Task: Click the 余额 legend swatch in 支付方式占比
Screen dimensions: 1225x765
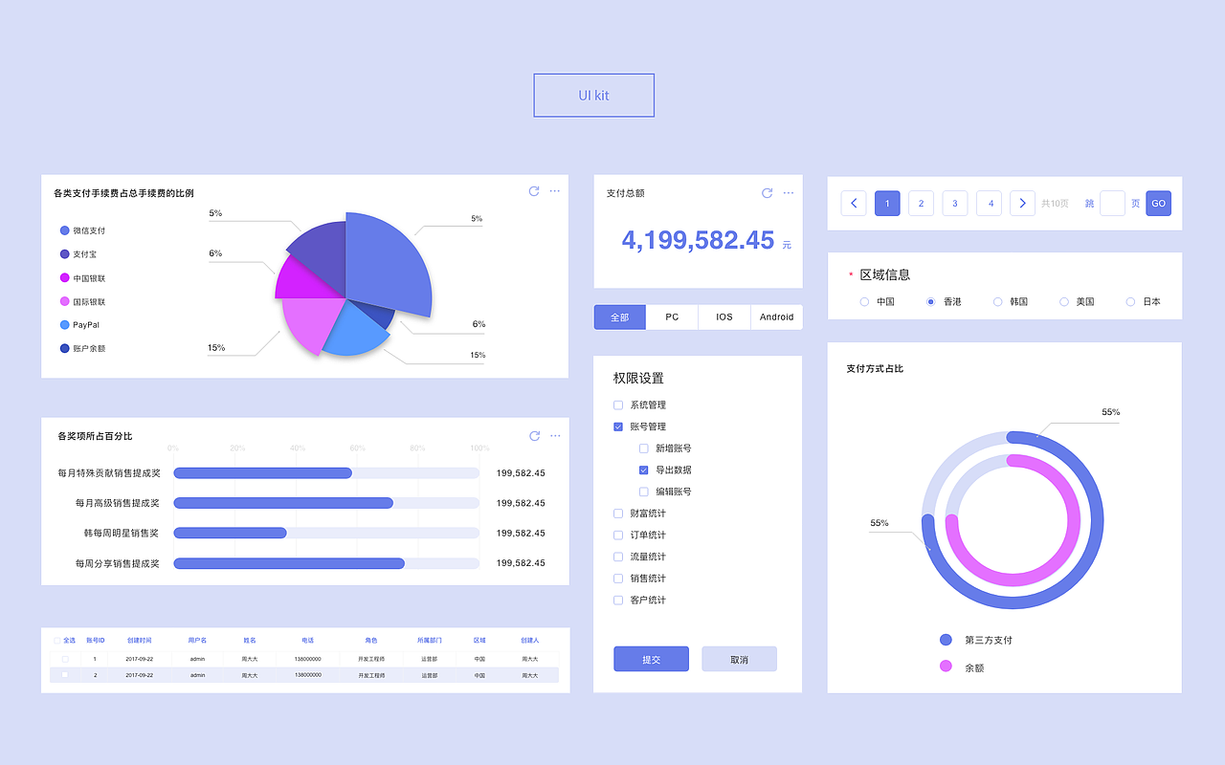Action: click(946, 667)
